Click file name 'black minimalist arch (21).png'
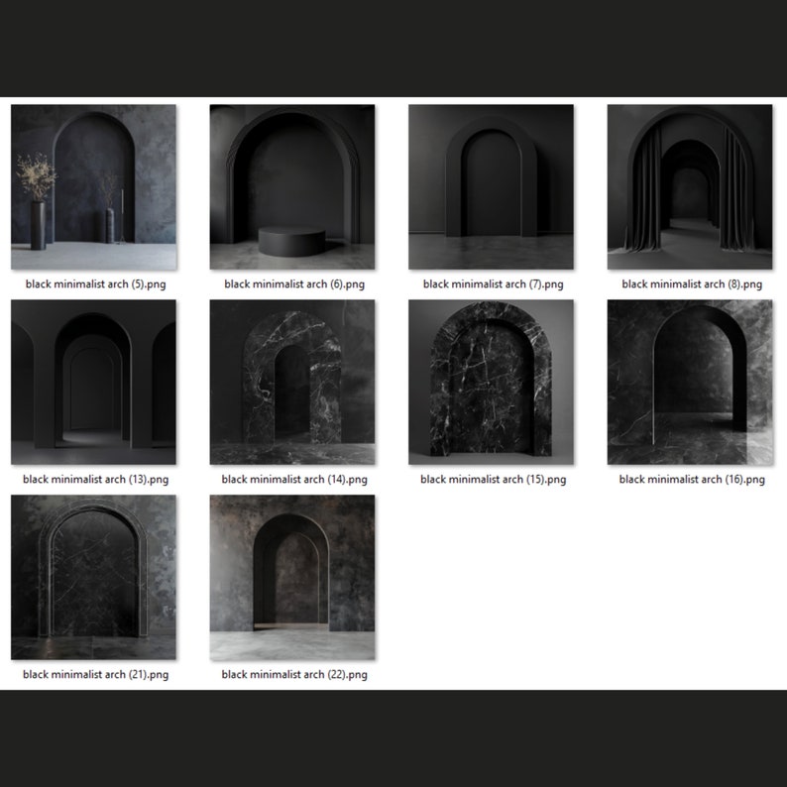787x787 pixels. (95, 675)
